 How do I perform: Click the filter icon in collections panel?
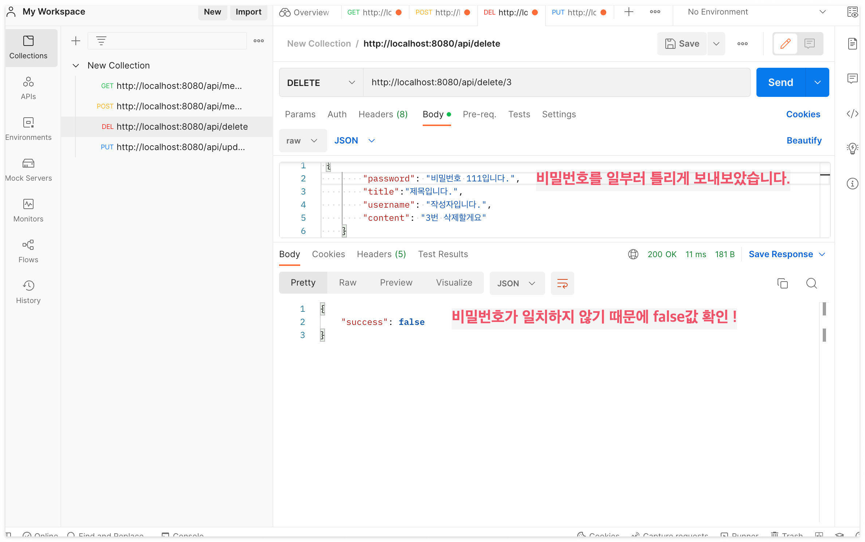tap(101, 41)
